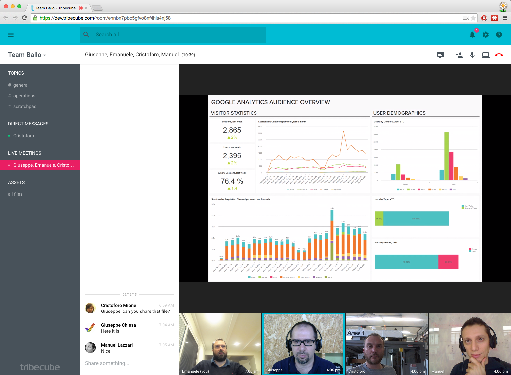The height and width of the screenshot is (375, 511).
Task: Open the #scratchpad topic
Action: (22, 106)
